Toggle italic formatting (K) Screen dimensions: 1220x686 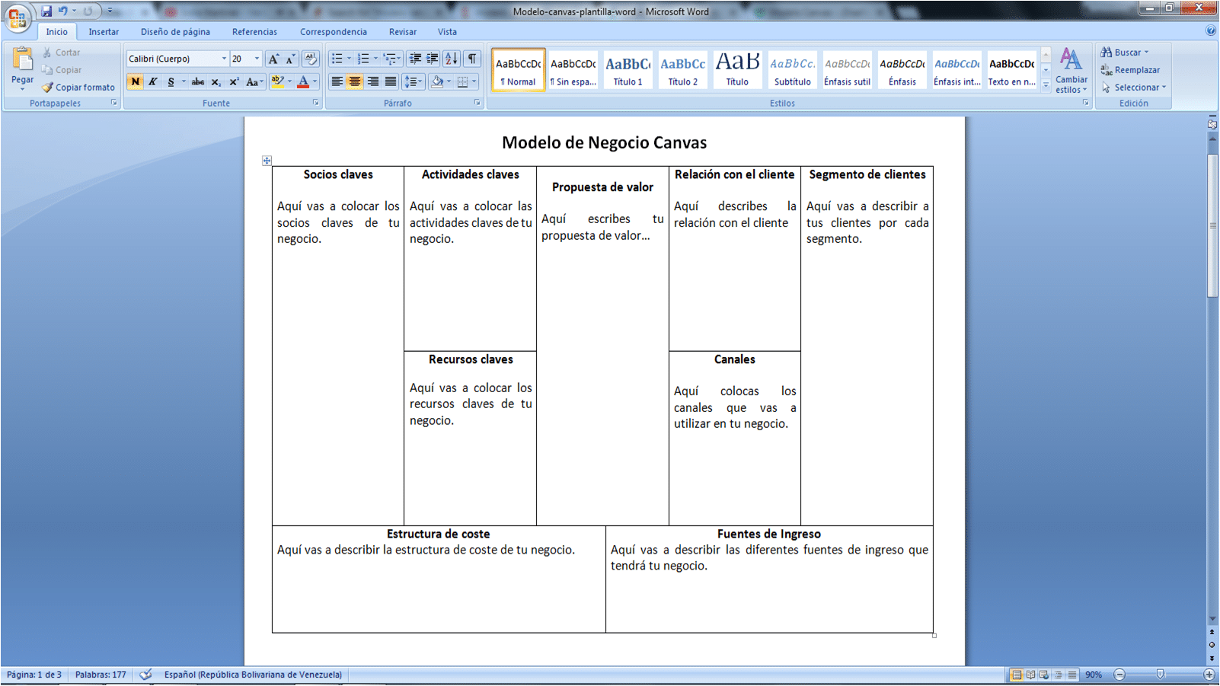(153, 81)
